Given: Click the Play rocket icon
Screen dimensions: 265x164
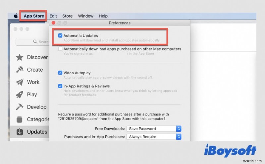Looking at the screenshot, I should [x=20, y=95].
